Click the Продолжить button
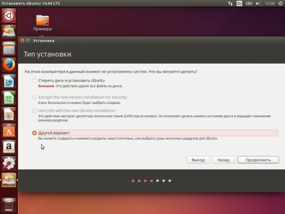This screenshot has width=285, height=214. coord(258,160)
